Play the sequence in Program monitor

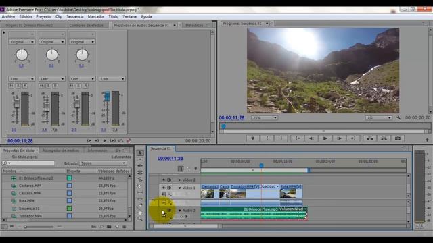tap(325, 138)
